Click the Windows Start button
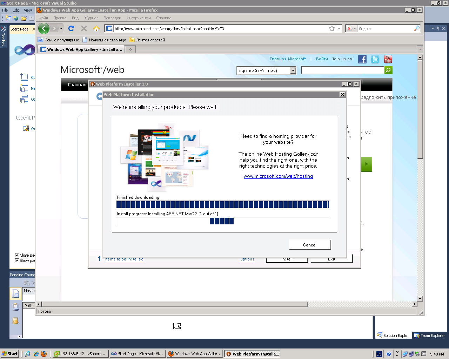 (10, 354)
